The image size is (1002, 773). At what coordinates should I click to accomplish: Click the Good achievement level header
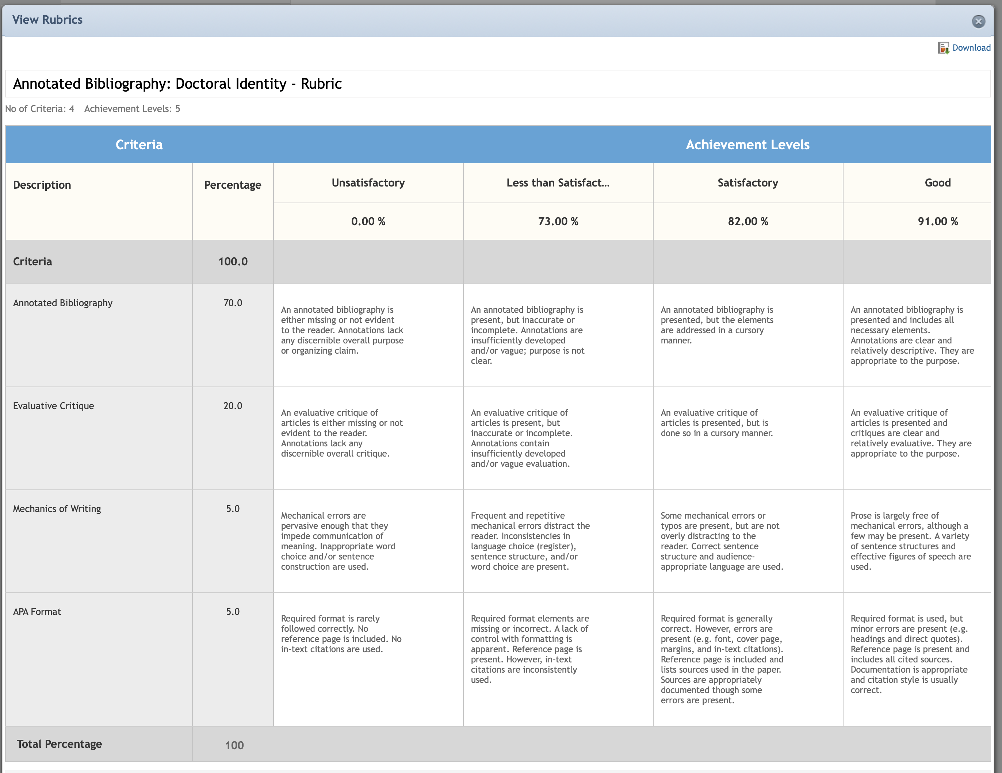937,183
